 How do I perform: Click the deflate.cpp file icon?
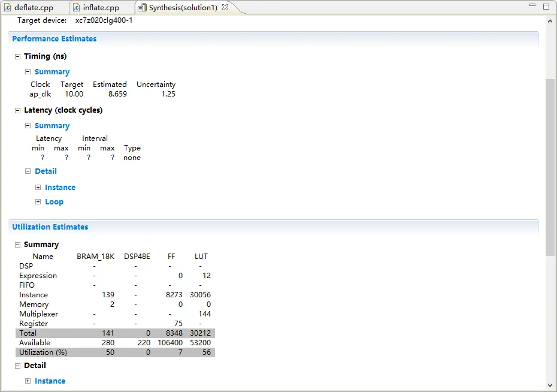point(8,7)
